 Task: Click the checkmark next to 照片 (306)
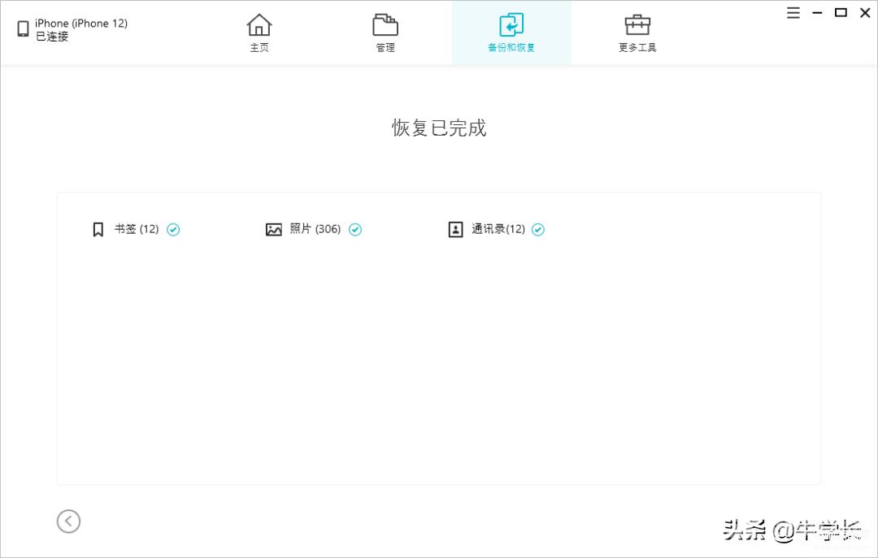click(355, 230)
